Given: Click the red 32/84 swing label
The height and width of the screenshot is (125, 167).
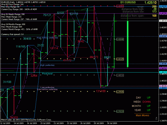Looking at the screenshot, I should click(x=34, y=76).
